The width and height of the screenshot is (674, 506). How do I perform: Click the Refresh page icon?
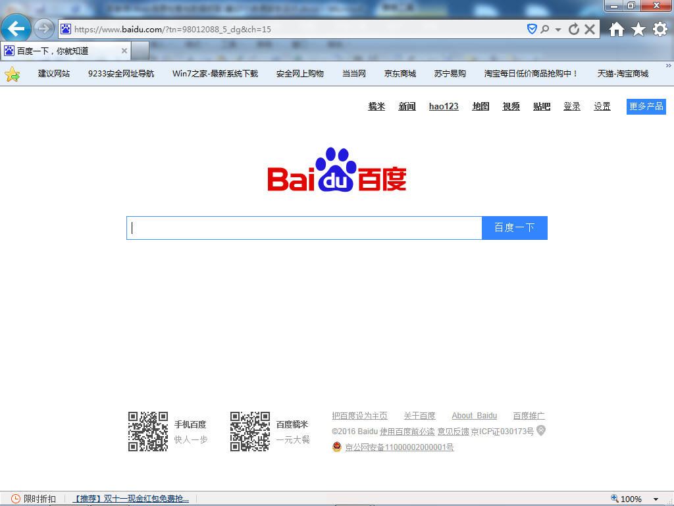pos(573,29)
